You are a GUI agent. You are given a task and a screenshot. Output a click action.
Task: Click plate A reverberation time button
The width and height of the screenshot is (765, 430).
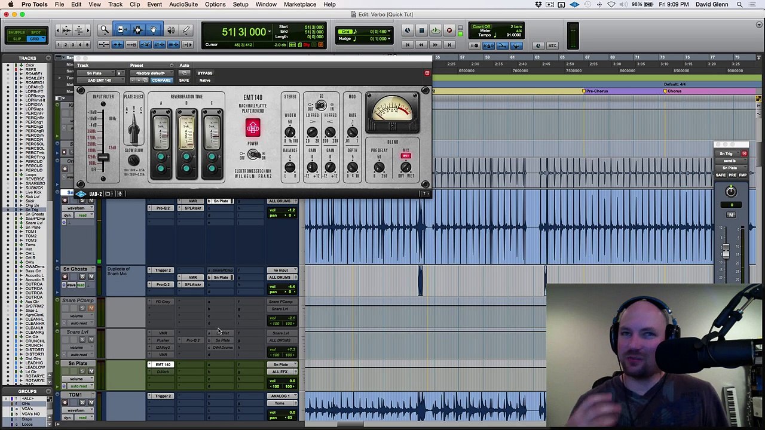[x=161, y=158]
